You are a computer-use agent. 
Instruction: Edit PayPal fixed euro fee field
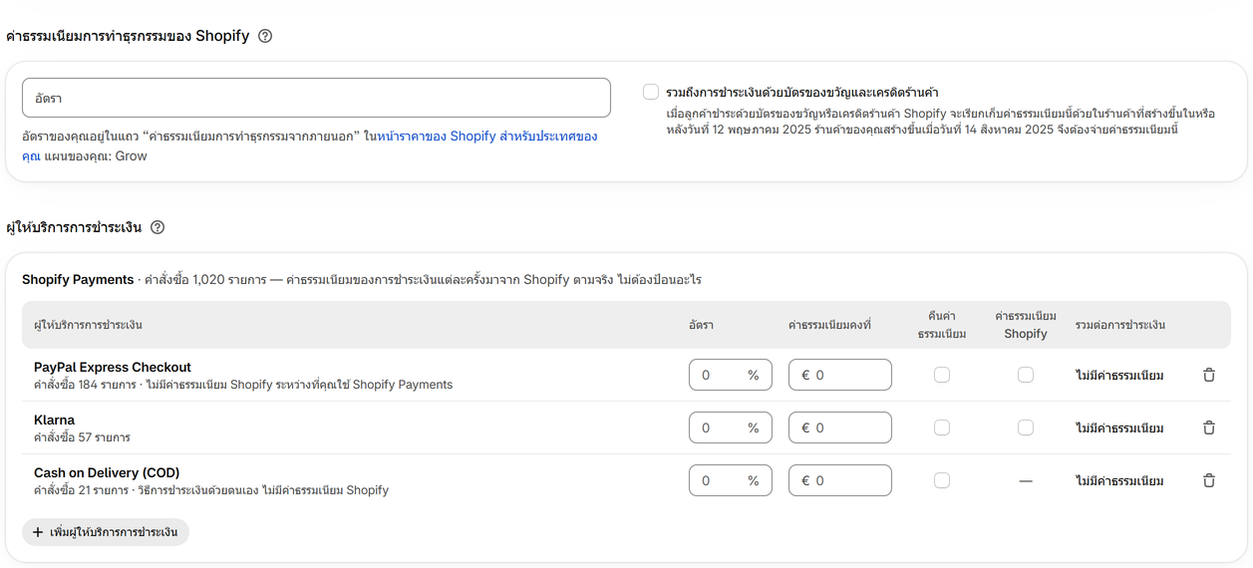[840, 375]
